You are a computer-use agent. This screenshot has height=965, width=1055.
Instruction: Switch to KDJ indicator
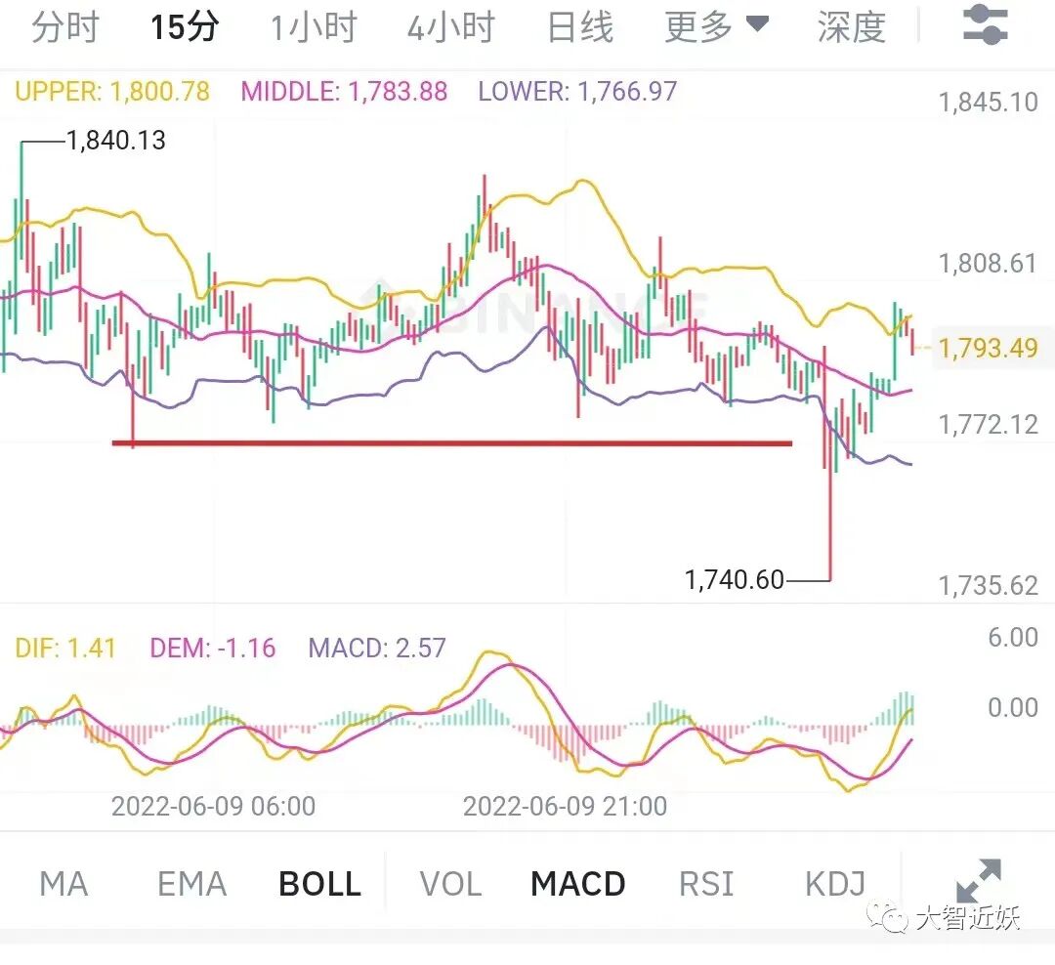coord(835,884)
